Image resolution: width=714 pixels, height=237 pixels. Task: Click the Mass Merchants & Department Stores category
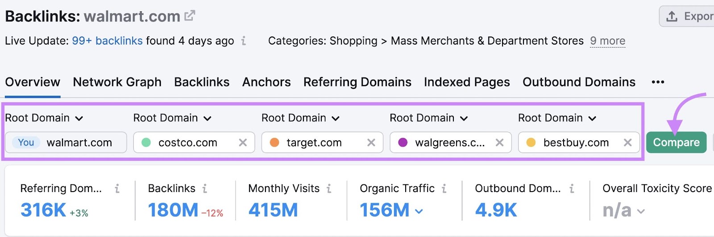[x=487, y=41]
